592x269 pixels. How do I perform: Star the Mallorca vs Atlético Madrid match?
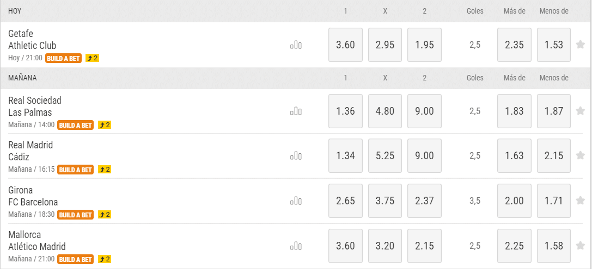pos(581,246)
